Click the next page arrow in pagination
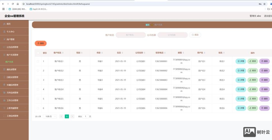The width and height of the screenshot is (272, 140). pos(72,116)
